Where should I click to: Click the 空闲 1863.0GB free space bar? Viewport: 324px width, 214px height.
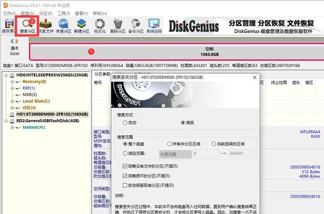(177, 51)
